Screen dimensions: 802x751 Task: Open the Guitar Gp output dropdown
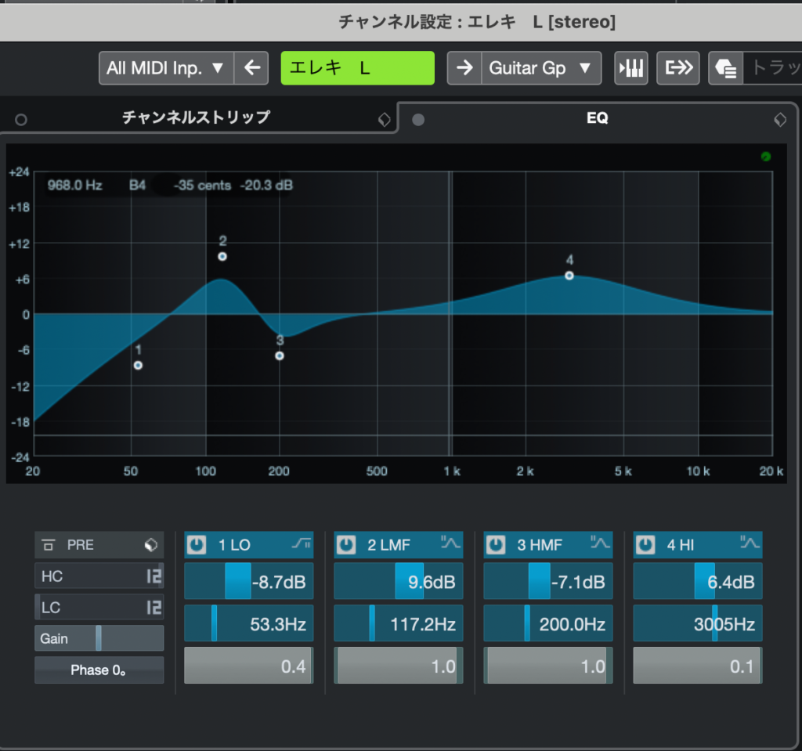pyautogui.click(x=540, y=68)
